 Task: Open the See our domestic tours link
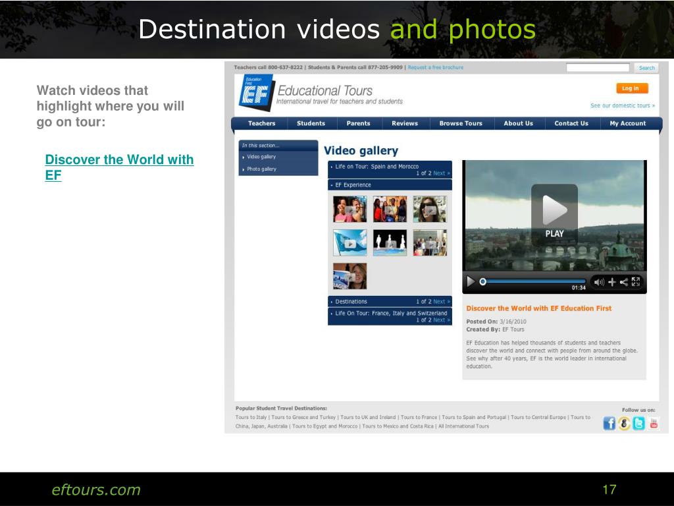[x=623, y=105]
